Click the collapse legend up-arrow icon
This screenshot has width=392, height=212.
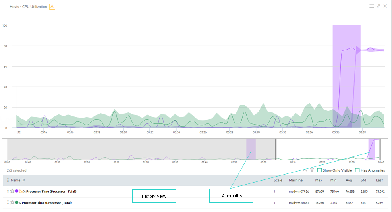(305, 170)
